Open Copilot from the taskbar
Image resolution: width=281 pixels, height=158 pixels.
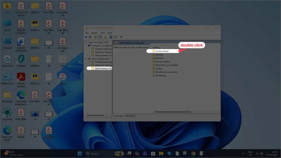(137, 154)
